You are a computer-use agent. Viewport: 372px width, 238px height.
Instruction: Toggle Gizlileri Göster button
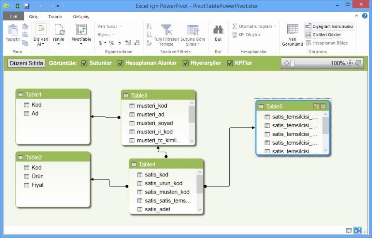tap(323, 35)
